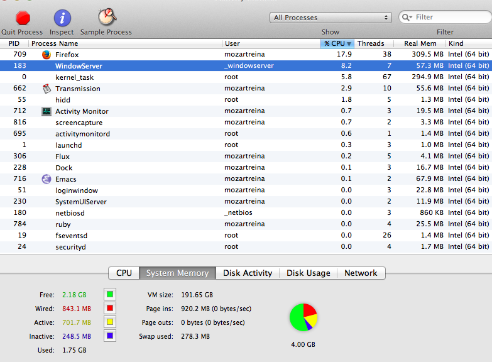Viewport: 492px width, 362px height.
Task: Select the WindowServer process row
Action: pos(246,65)
